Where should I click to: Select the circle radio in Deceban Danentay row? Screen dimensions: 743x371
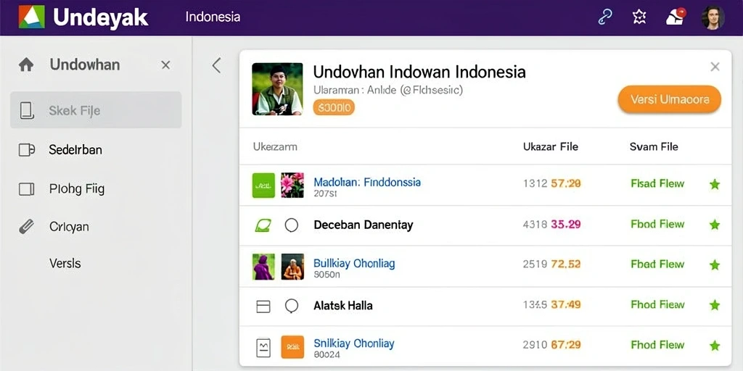[x=292, y=225]
